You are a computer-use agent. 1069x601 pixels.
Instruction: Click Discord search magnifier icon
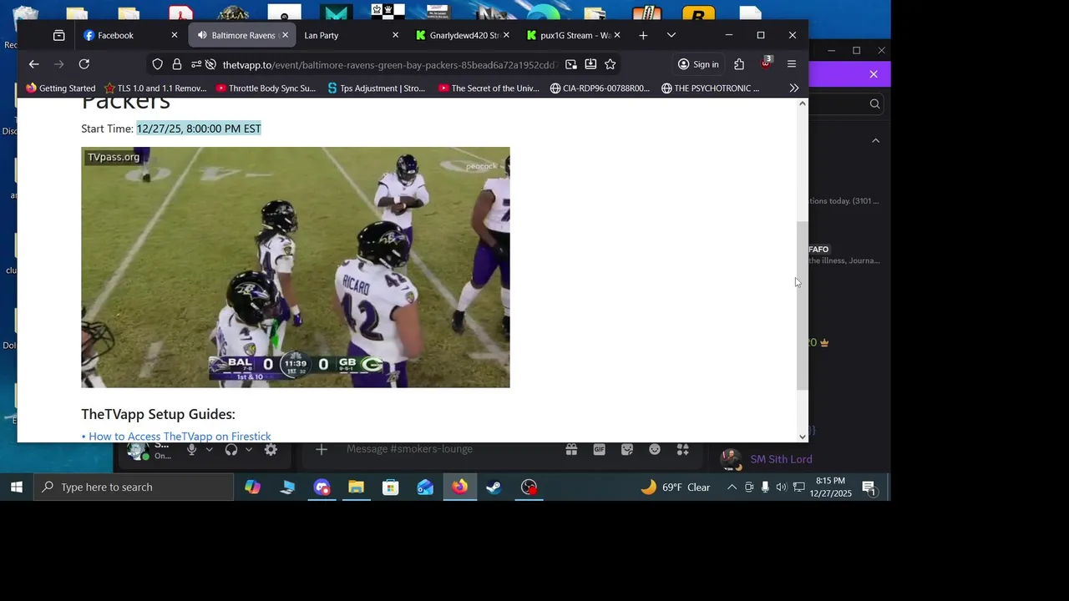pos(874,104)
